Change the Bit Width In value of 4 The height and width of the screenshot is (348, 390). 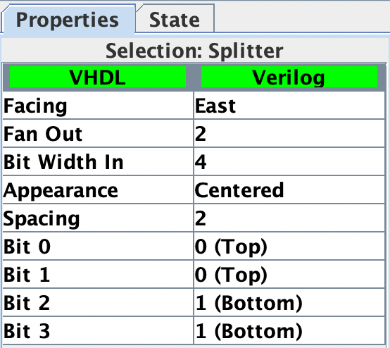click(x=289, y=162)
